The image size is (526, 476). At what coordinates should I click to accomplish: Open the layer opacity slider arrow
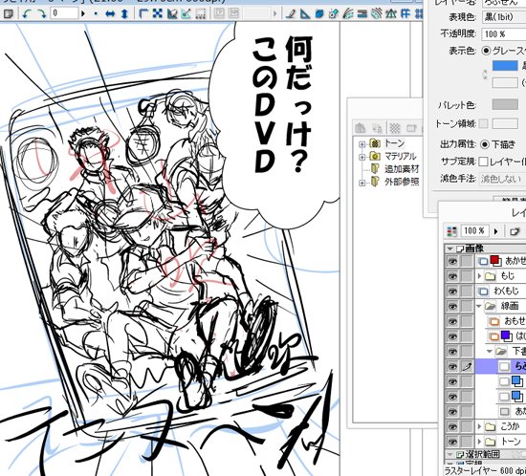[x=495, y=231]
